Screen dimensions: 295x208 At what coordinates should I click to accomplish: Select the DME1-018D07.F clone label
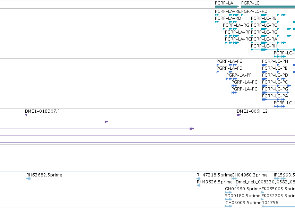coord(42,111)
